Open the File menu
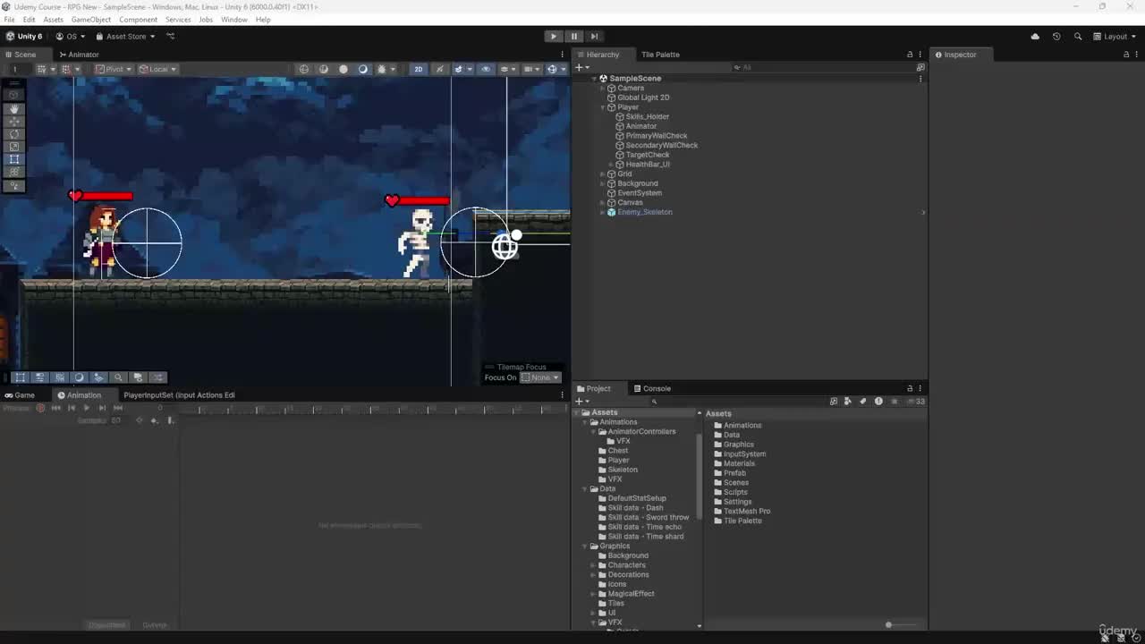 click(x=9, y=20)
